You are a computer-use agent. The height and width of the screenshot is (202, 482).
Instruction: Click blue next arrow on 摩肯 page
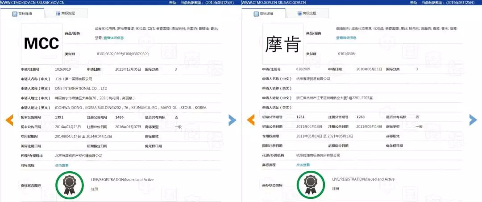[473, 120]
